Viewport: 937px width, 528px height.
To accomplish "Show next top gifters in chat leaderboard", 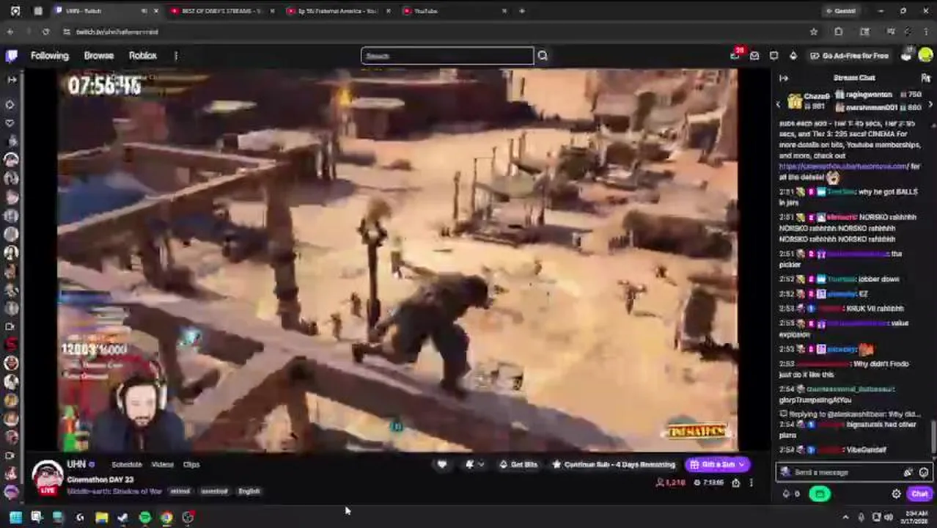I will pos(930,105).
